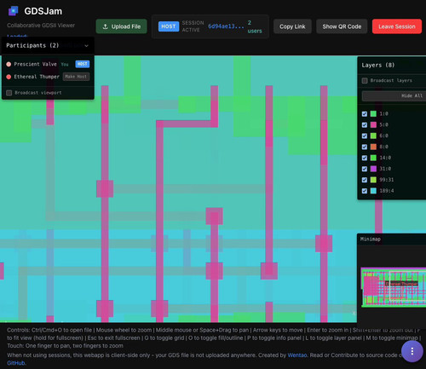
Task: Click Hide All layers button
Action: (x=394, y=95)
